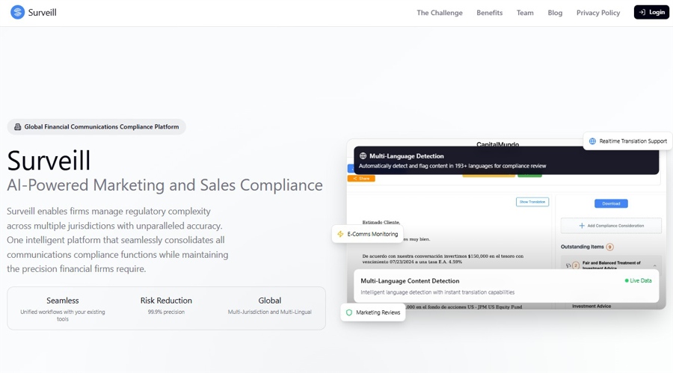Click the Outstanding Items label
The width and height of the screenshot is (673, 373).
click(582, 247)
